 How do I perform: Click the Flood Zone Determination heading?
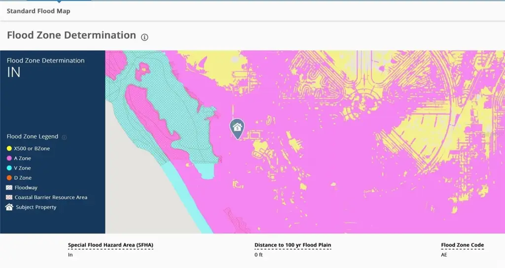71,35
